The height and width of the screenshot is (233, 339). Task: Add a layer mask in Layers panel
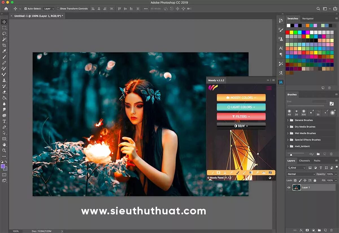point(307,230)
